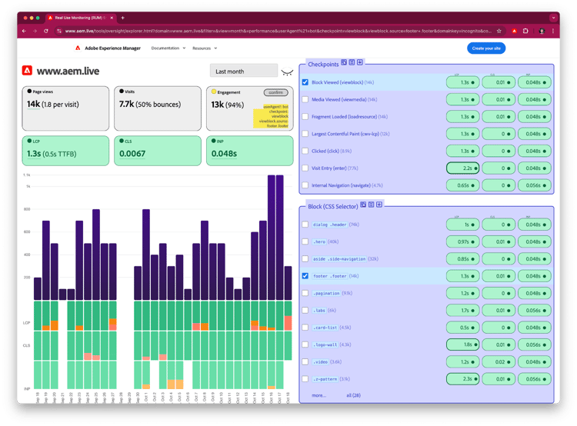Open the tab search dropdown in title bar
Screen dimensions: 577x426
point(553,18)
